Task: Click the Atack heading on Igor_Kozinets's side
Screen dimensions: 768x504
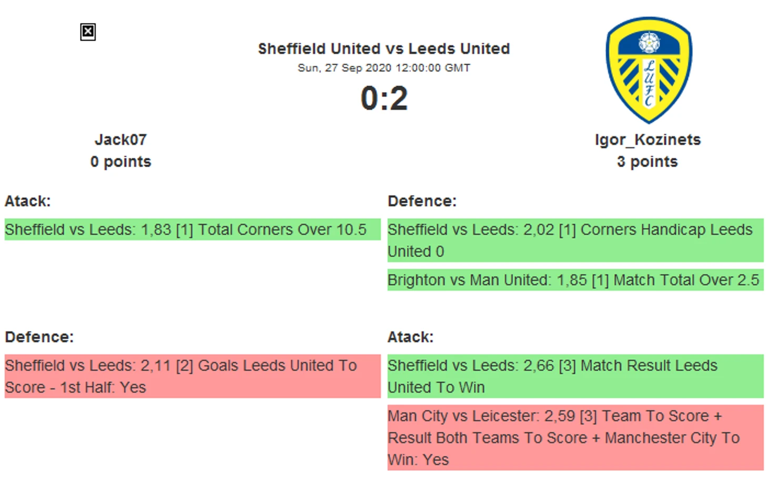Action: tap(410, 337)
